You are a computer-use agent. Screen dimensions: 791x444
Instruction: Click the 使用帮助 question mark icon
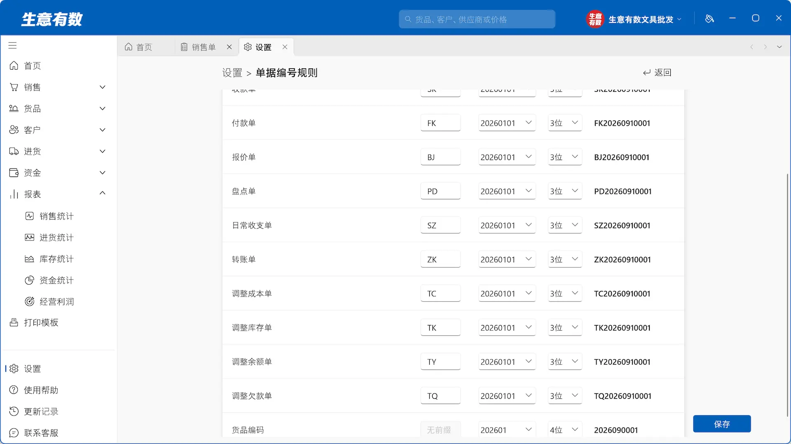(x=14, y=390)
